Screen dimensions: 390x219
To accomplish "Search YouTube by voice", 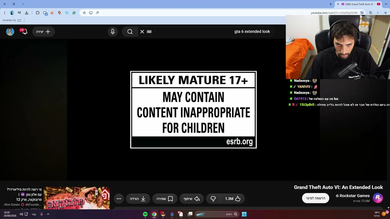I will point(113,32).
